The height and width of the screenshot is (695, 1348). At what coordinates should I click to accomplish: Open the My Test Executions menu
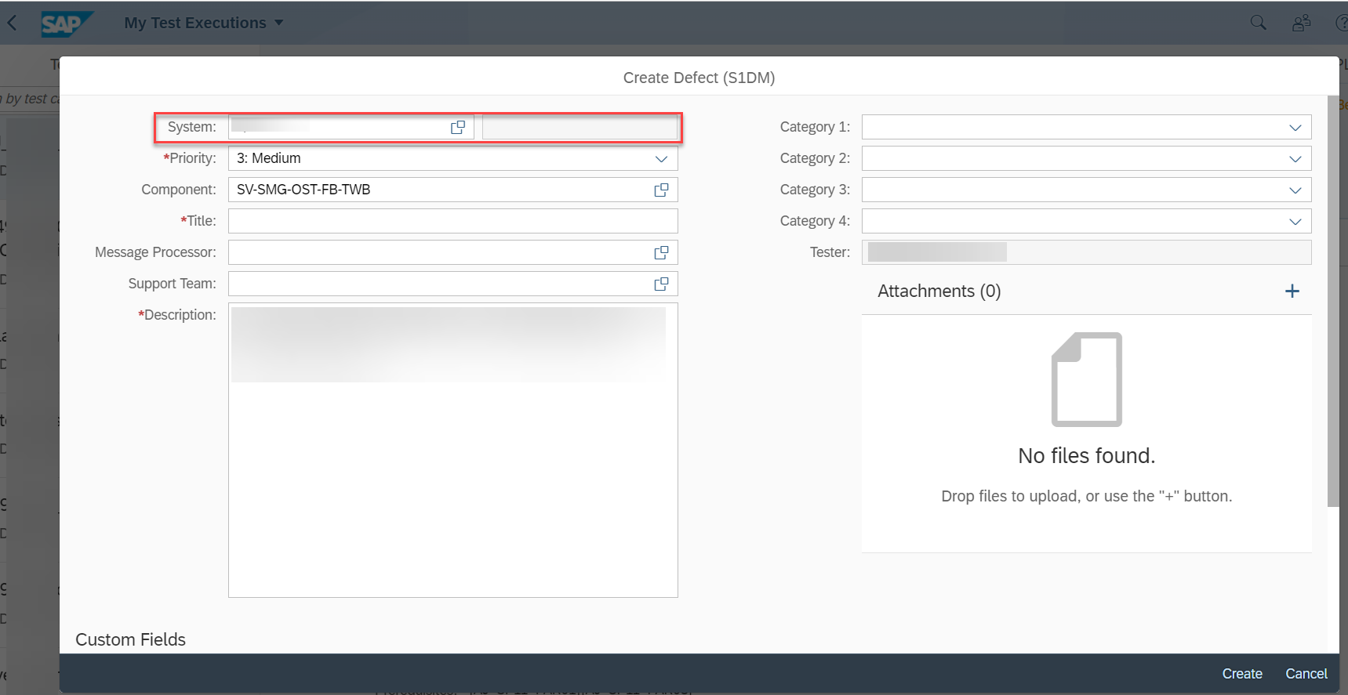pos(204,23)
